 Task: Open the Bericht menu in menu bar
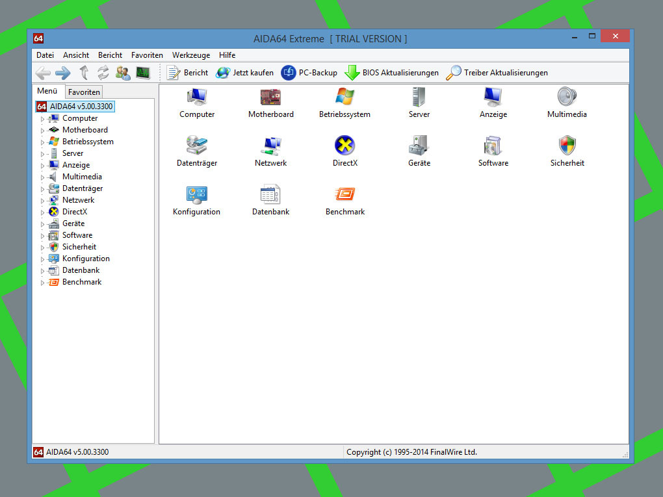pos(110,55)
